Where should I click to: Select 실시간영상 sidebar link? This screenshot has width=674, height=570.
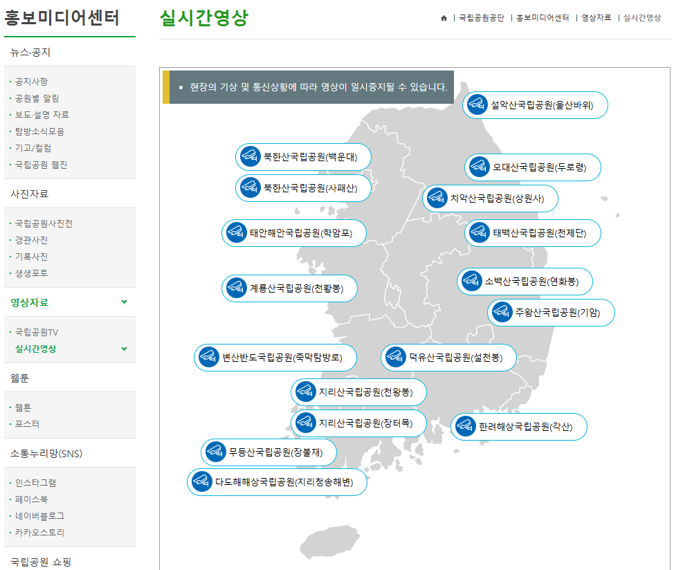pos(36,349)
